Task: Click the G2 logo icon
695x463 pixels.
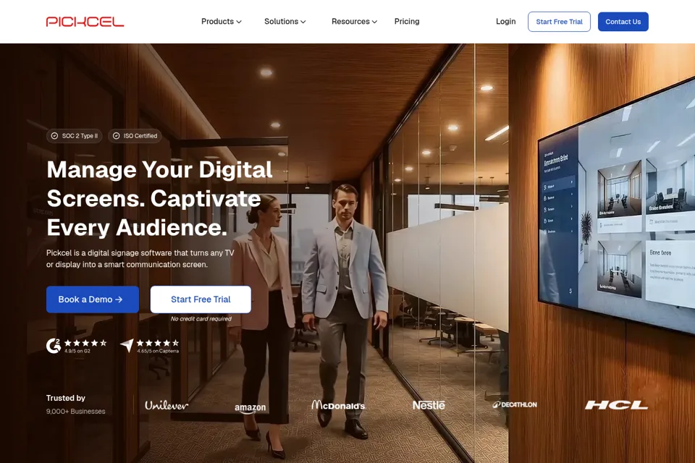Action: click(54, 346)
